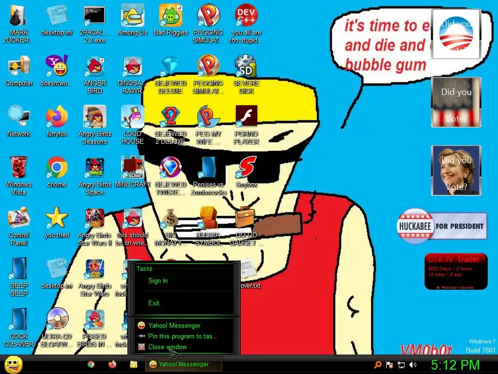The width and height of the screenshot is (498, 374).
Task: Open BEJEWED DELUXE diamond icon
Action: tap(171, 75)
